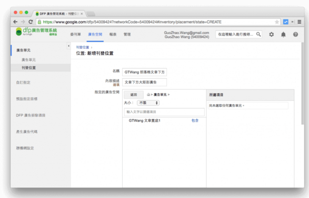Show the hidden extensions chevron
The height and width of the screenshot is (198, 309).
coord(293,22)
